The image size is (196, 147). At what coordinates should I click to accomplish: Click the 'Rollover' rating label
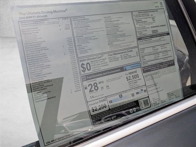pos(145,64)
